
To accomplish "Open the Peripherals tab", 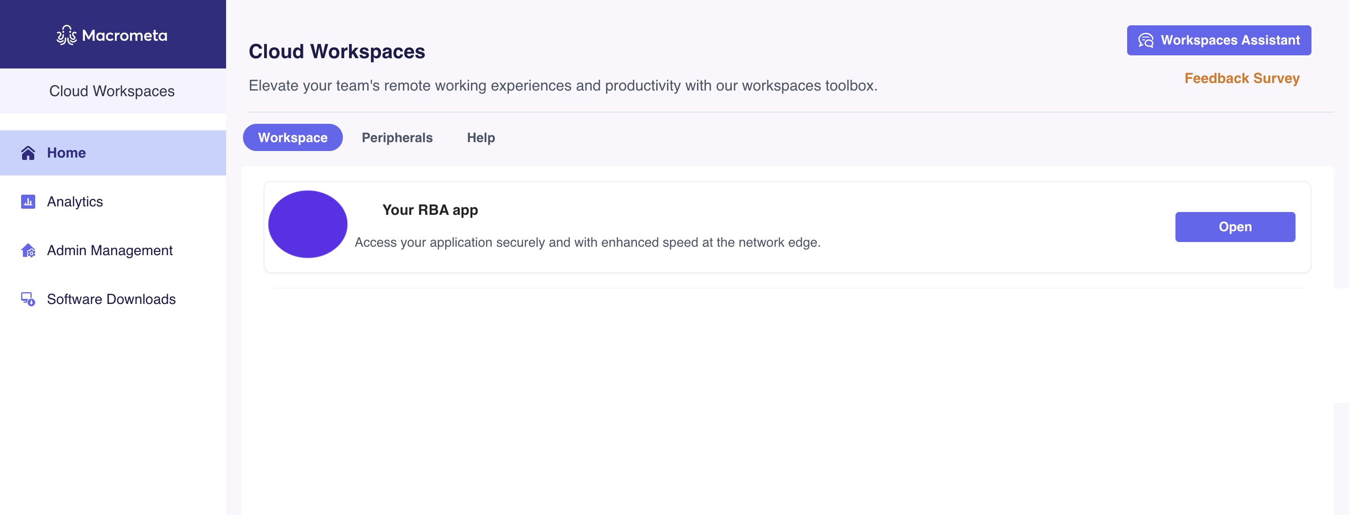I will tap(397, 138).
